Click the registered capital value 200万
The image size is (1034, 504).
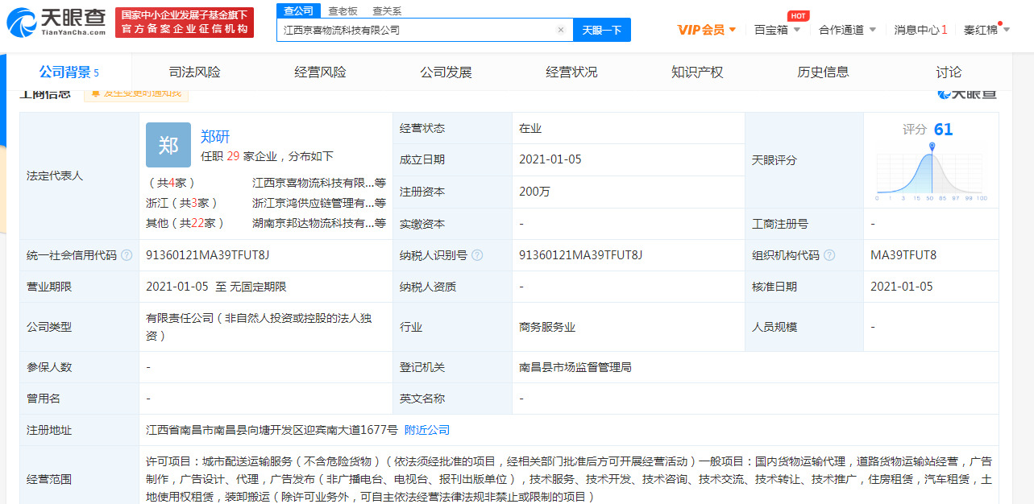coord(534,192)
